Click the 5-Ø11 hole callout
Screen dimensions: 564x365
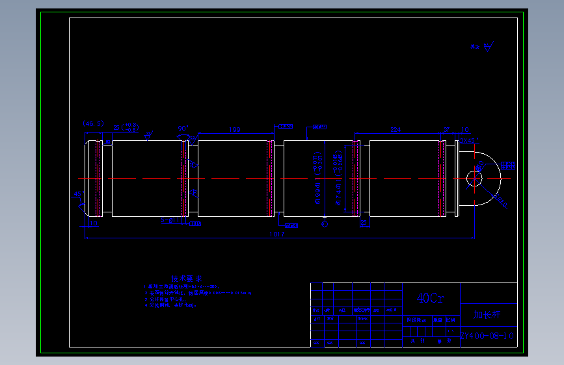tap(170, 220)
